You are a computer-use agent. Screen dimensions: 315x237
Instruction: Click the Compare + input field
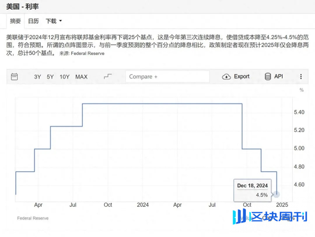coord(167,77)
